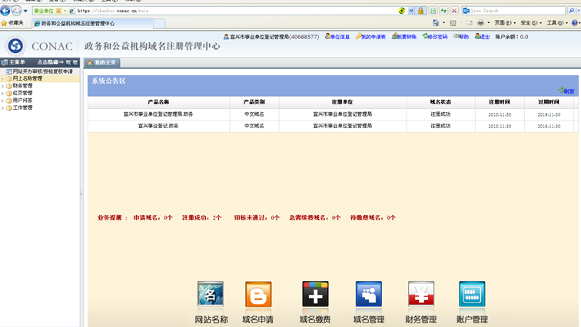This screenshot has width=581, height=327.
Task: Click the 注册时间 column header
Action: pyautogui.click(x=499, y=102)
